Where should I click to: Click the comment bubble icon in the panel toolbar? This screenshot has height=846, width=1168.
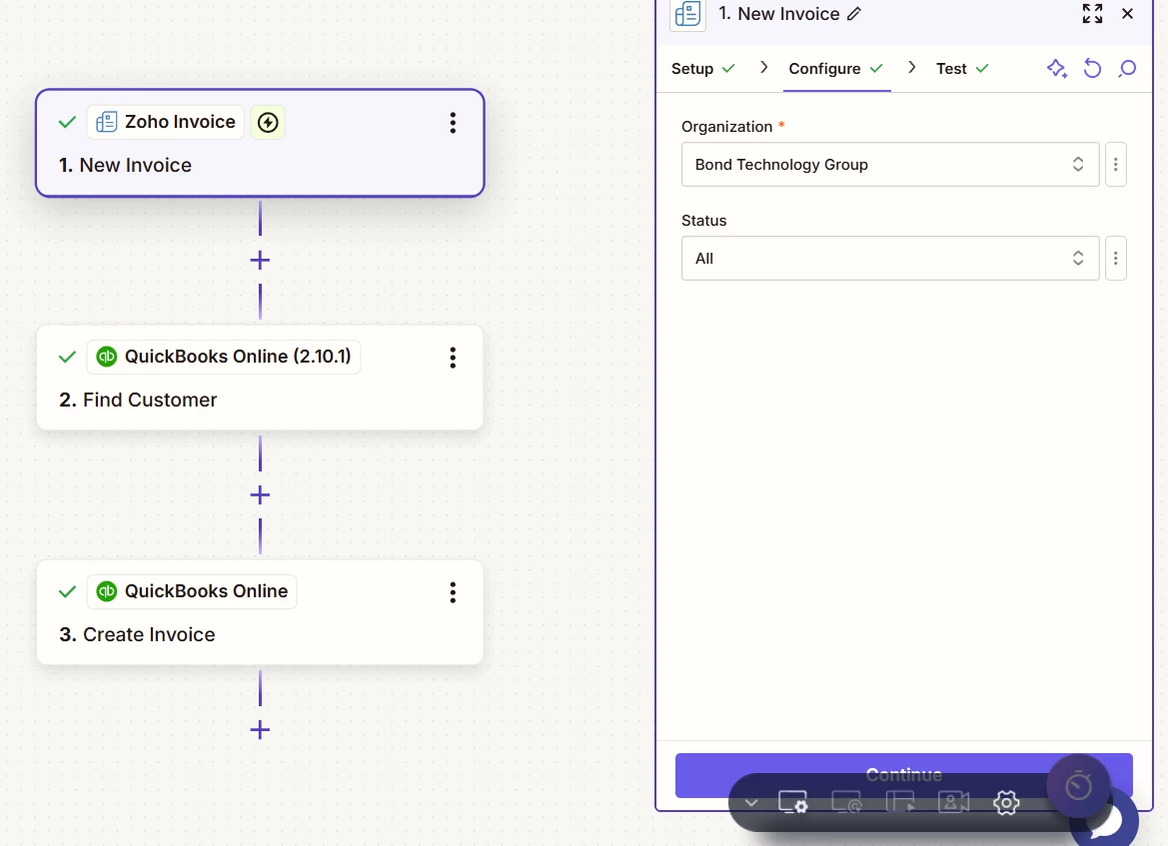point(1127,69)
